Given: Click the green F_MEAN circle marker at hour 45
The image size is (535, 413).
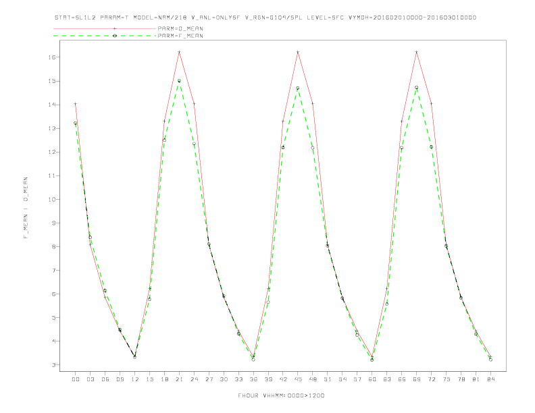Looking at the screenshot, I should click(x=298, y=88).
